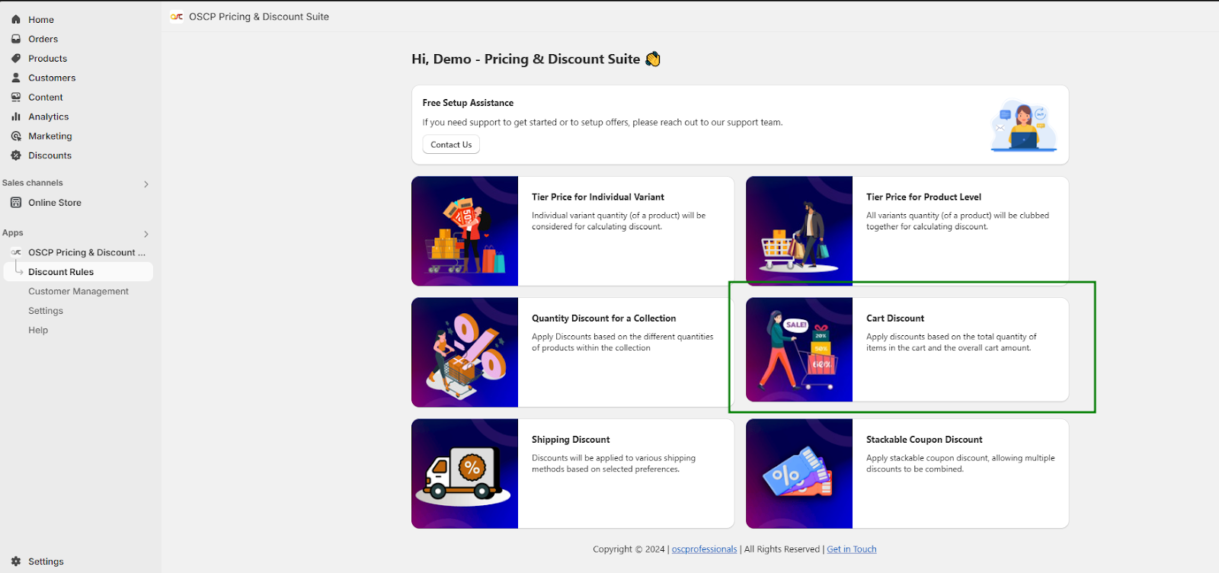Click the Home icon in sidebar
The image size is (1219, 573).
pyautogui.click(x=16, y=20)
